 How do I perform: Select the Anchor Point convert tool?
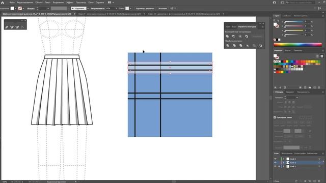click(x=22, y=27)
